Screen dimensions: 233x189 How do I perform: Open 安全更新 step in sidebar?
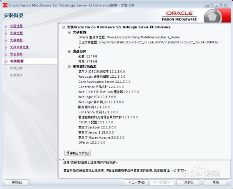pyautogui.click(x=16, y=54)
